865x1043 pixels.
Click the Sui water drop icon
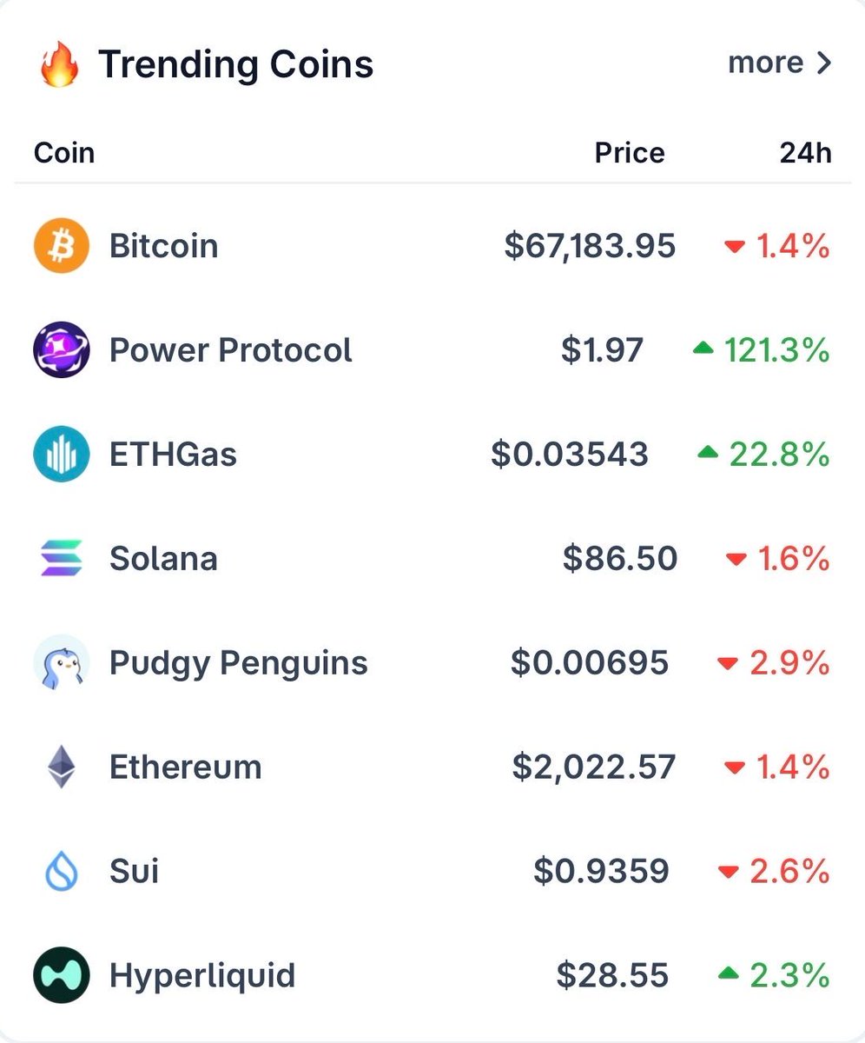tap(61, 871)
